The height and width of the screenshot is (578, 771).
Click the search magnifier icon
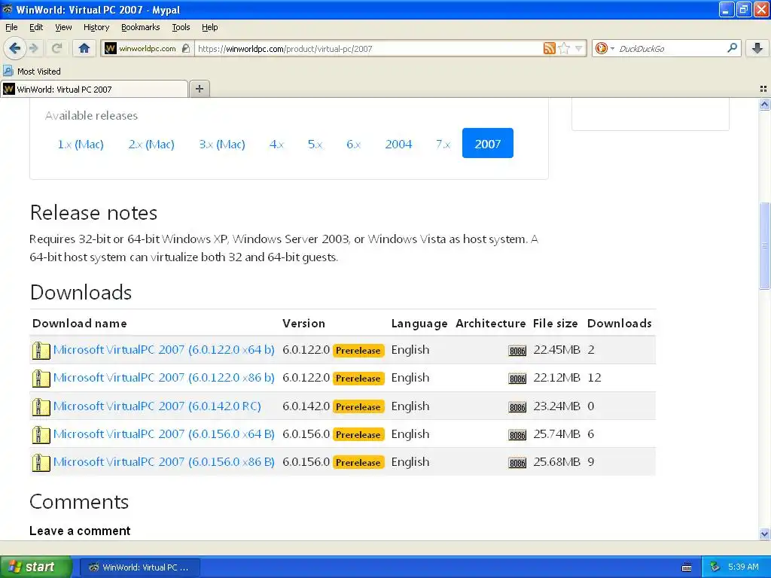tap(732, 47)
